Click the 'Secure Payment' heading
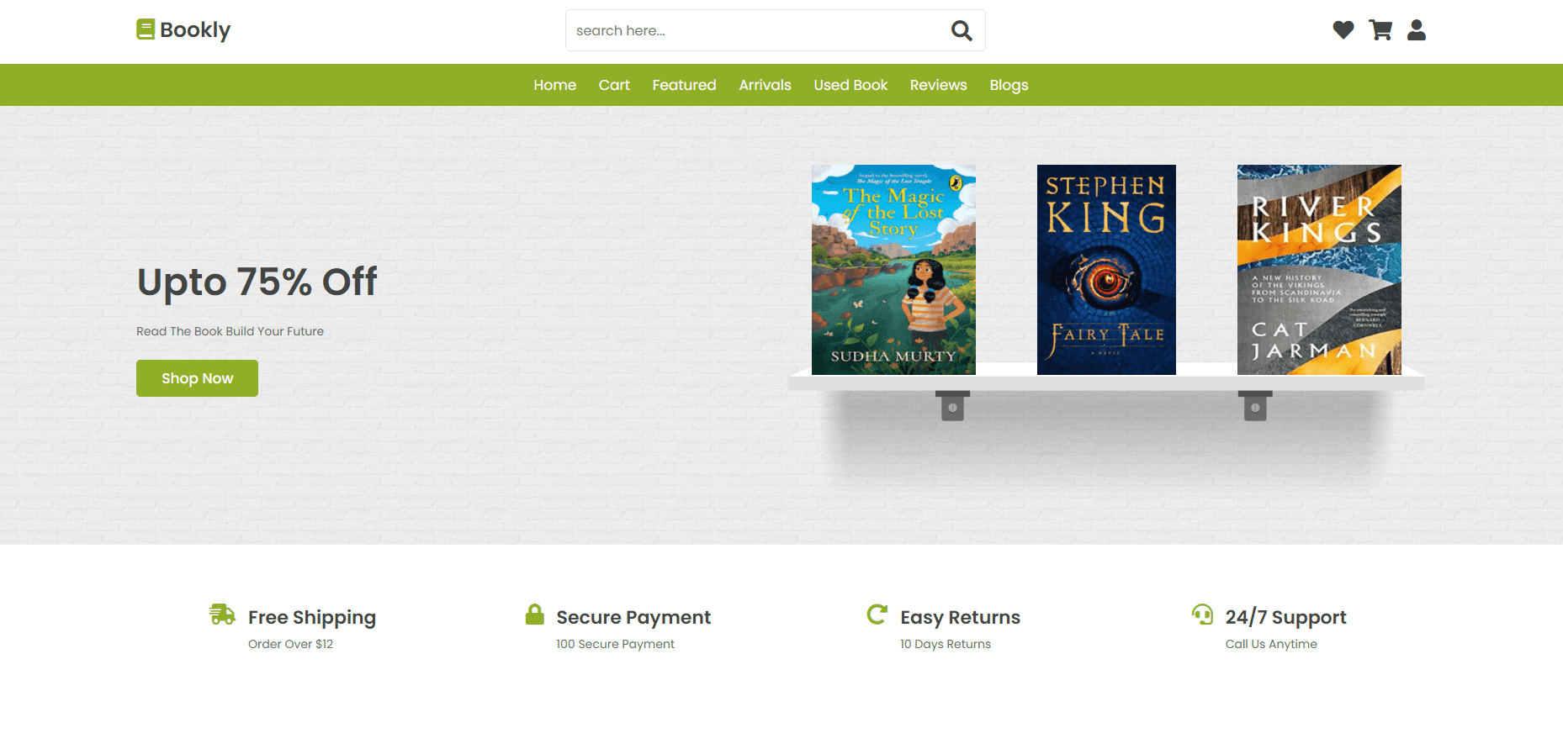The image size is (1563, 749). click(x=633, y=617)
